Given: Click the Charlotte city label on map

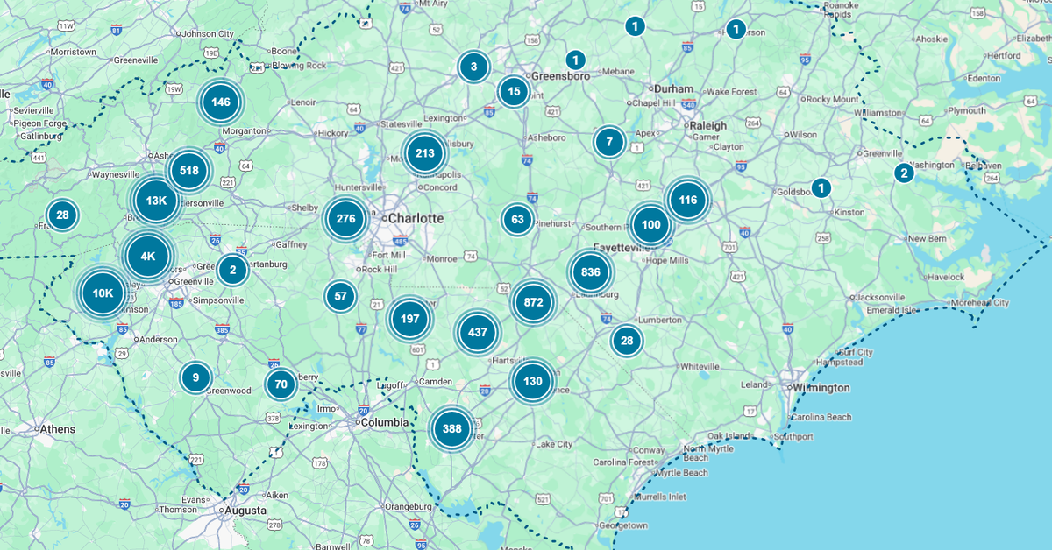Looking at the screenshot, I should [x=416, y=218].
